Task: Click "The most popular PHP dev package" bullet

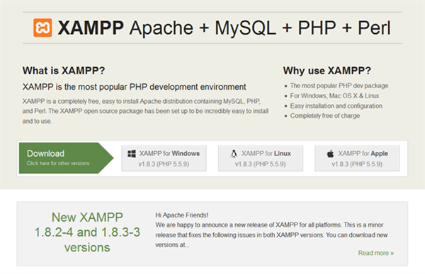Action: (x=339, y=85)
